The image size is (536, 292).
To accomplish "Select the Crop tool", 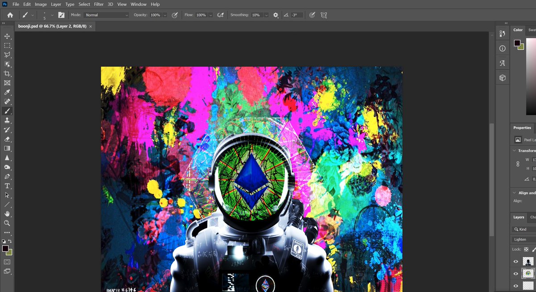I will [x=7, y=74].
